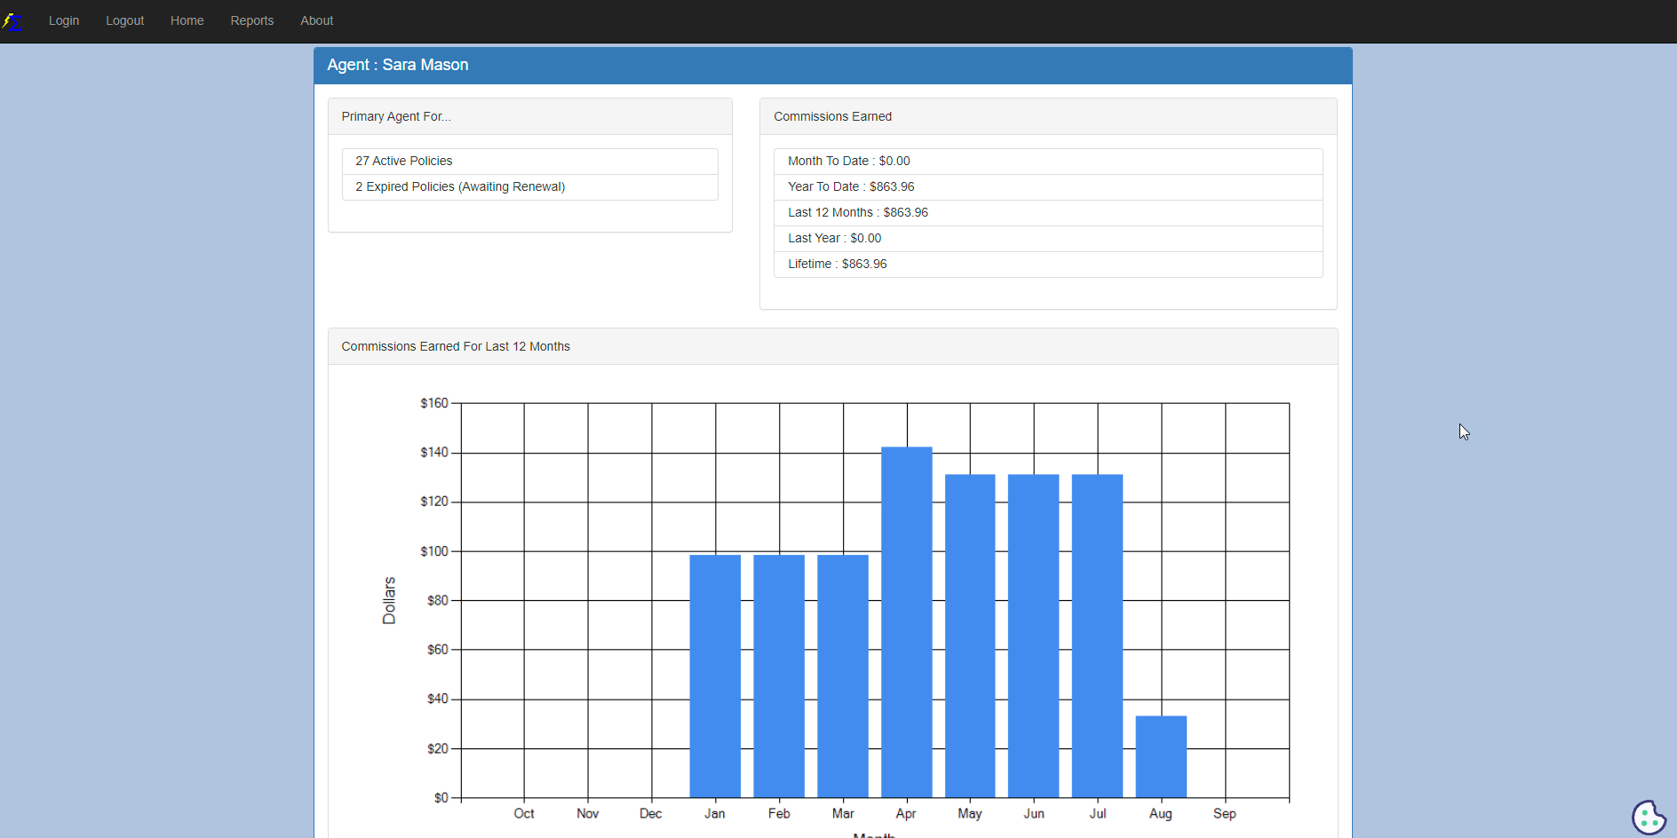Open the 2 Expired Policies awaiting renewal list
1677x838 pixels.
click(529, 186)
